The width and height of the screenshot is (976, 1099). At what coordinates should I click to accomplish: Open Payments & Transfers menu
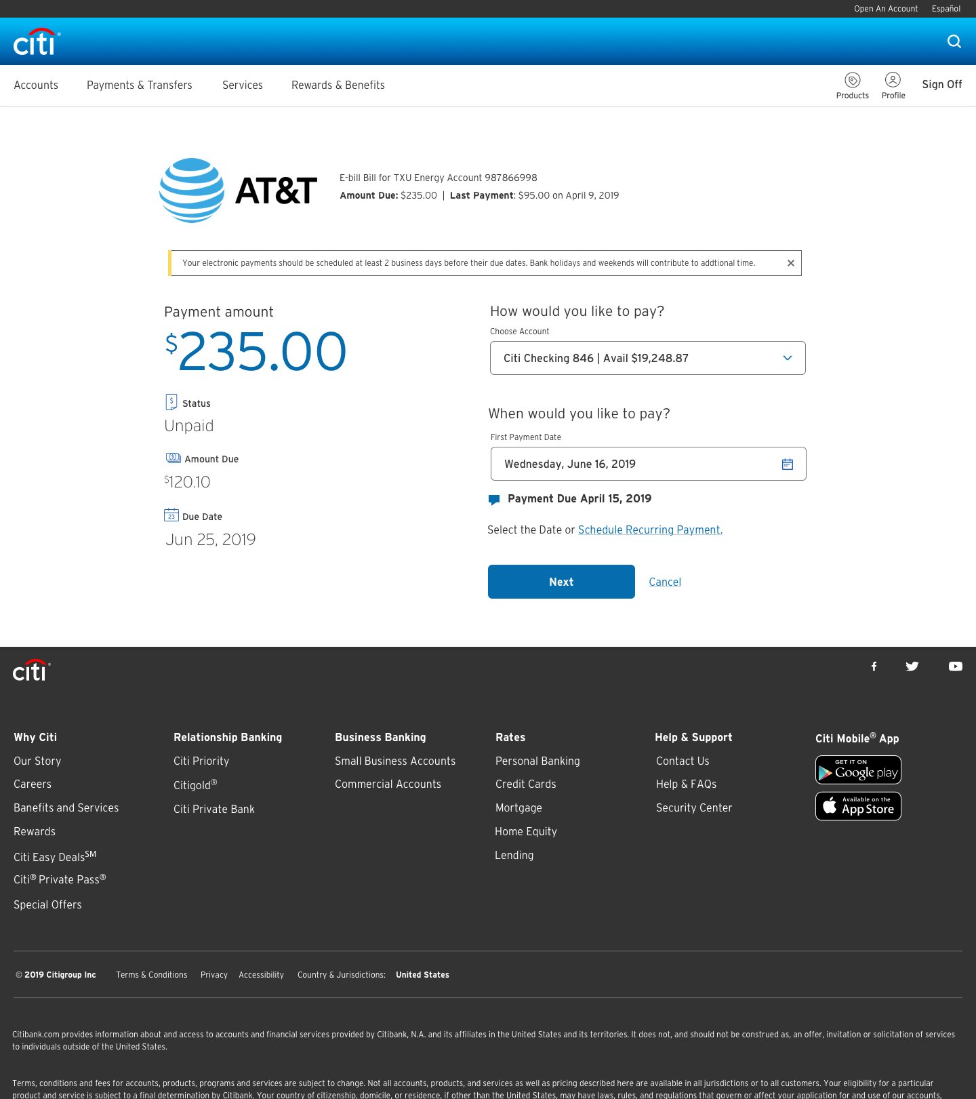coord(140,85)
